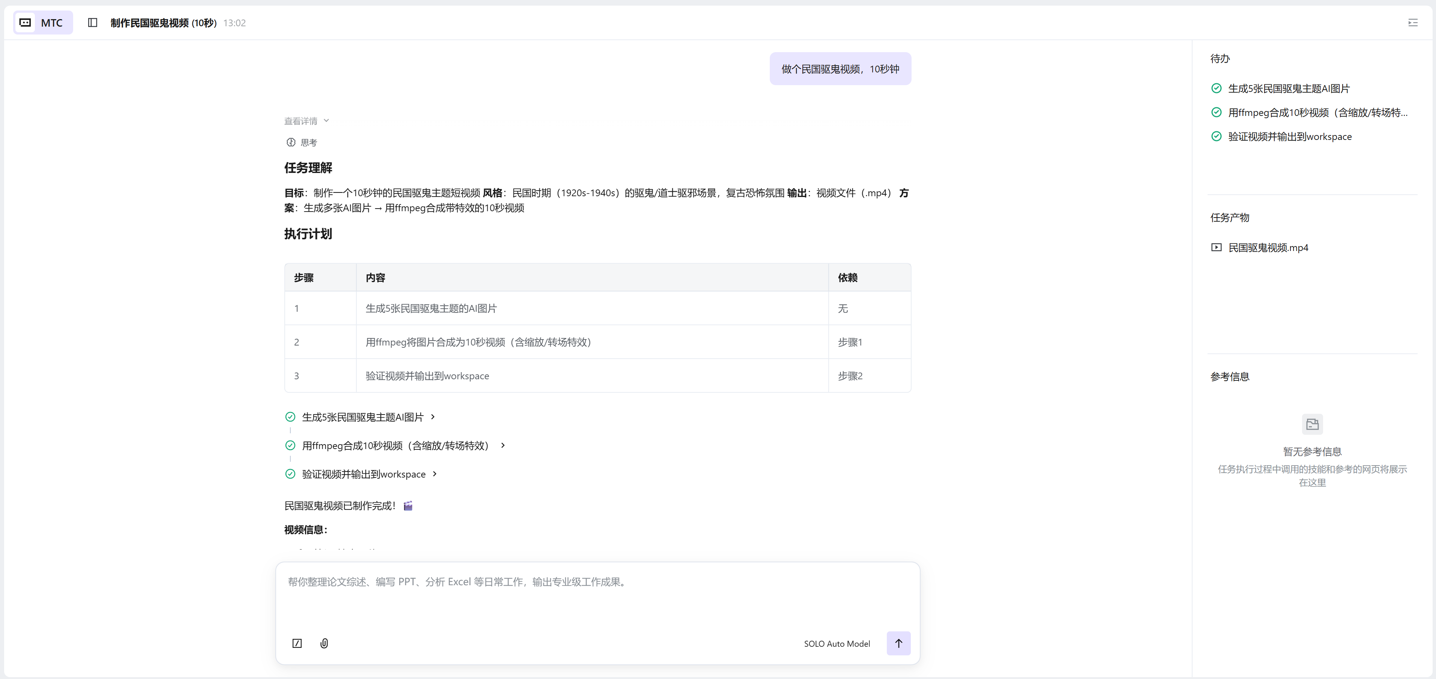Image resolution: width=1436 pixels, height=679 pixels.
Task: Click the 思考 thinking icon
Action: pos(290,142)
